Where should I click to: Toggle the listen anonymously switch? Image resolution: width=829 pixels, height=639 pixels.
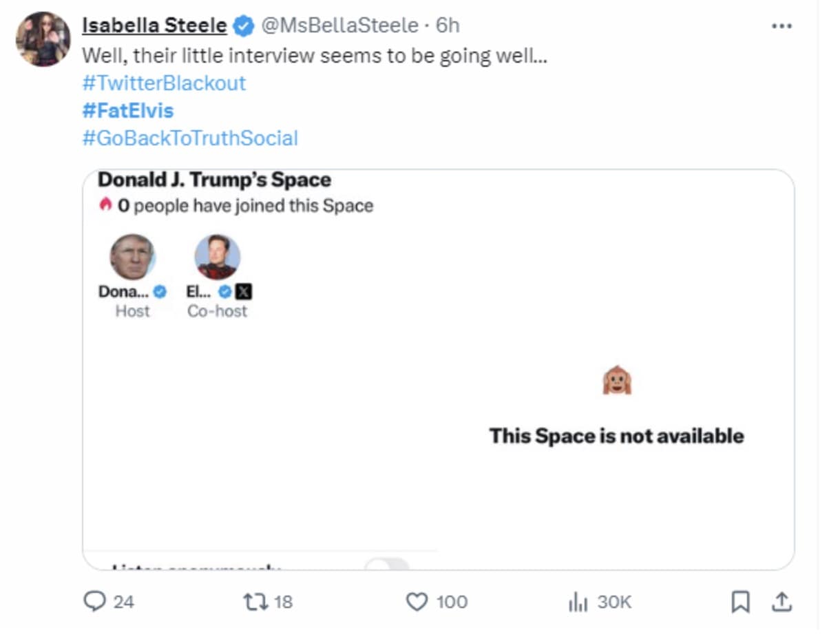(387, 565)
